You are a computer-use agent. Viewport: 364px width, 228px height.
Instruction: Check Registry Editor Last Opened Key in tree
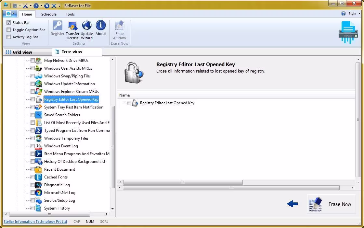pos(33,99)
